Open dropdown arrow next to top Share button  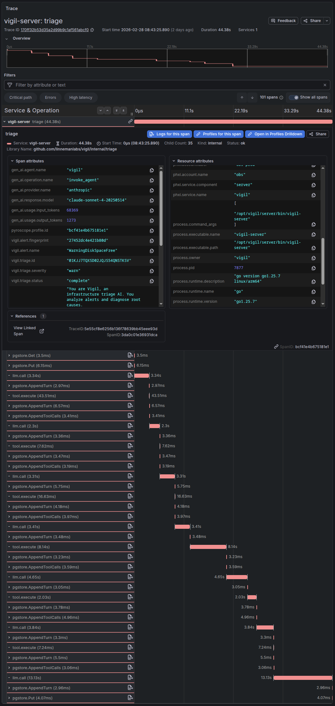tap(327, 21)
